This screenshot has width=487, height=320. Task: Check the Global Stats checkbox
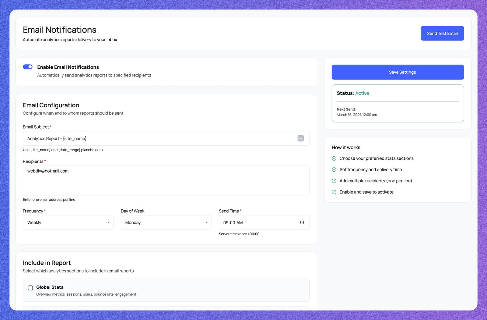coord(30,287)
